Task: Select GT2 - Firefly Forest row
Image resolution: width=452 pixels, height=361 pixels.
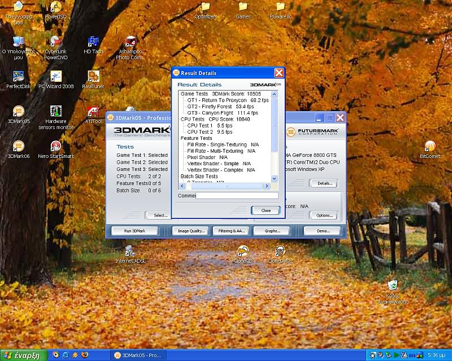Action: [x=220, y=107]
